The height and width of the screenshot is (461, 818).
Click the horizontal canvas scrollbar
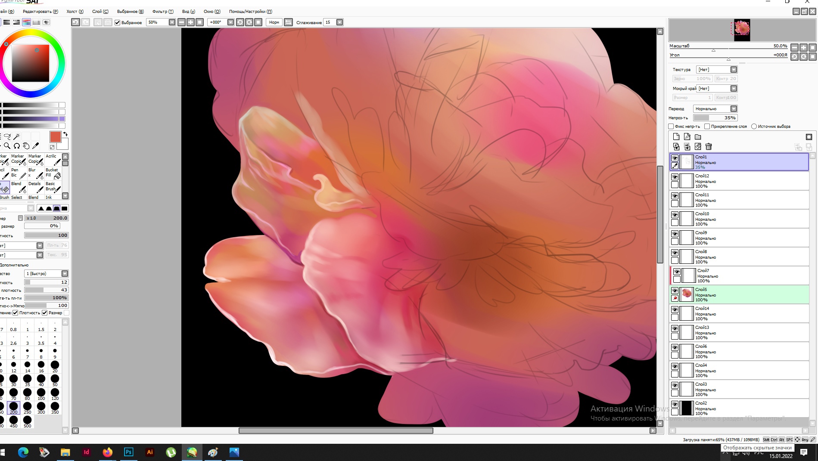(336, 430)
